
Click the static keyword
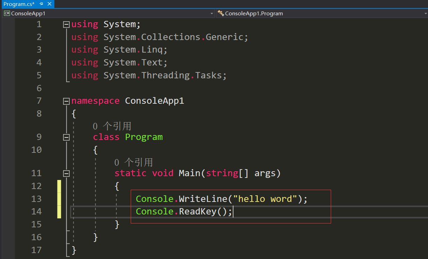[x=130, y=173]
